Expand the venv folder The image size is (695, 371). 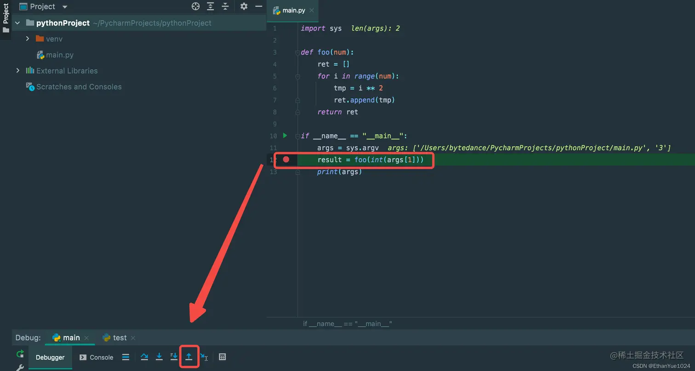(28, 39)
